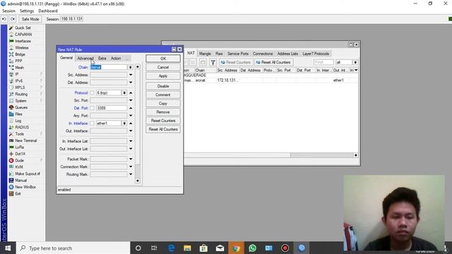Click Make Supout.rif entry
The width and height of the screenshot is (452, 254).
[27, 174]
